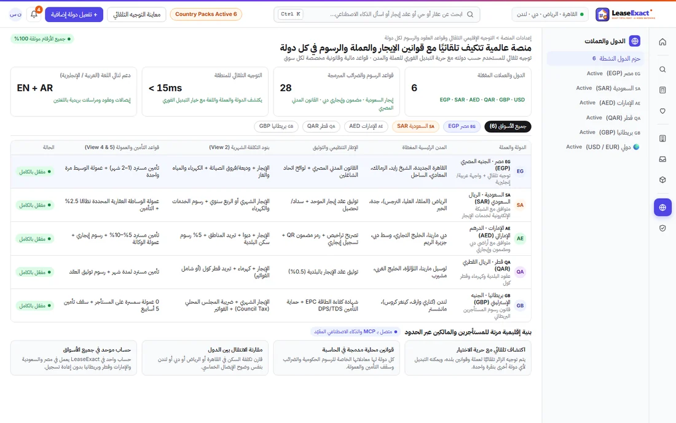
Task: Open the EN + AR bilingual stat card
Action: (x=73, y=92)
